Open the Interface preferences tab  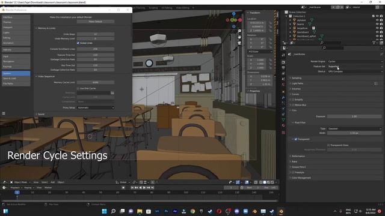(16, 17)
